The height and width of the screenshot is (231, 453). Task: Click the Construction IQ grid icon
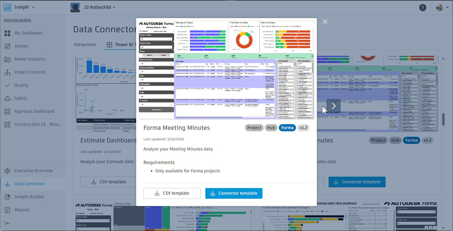[7, 124]
